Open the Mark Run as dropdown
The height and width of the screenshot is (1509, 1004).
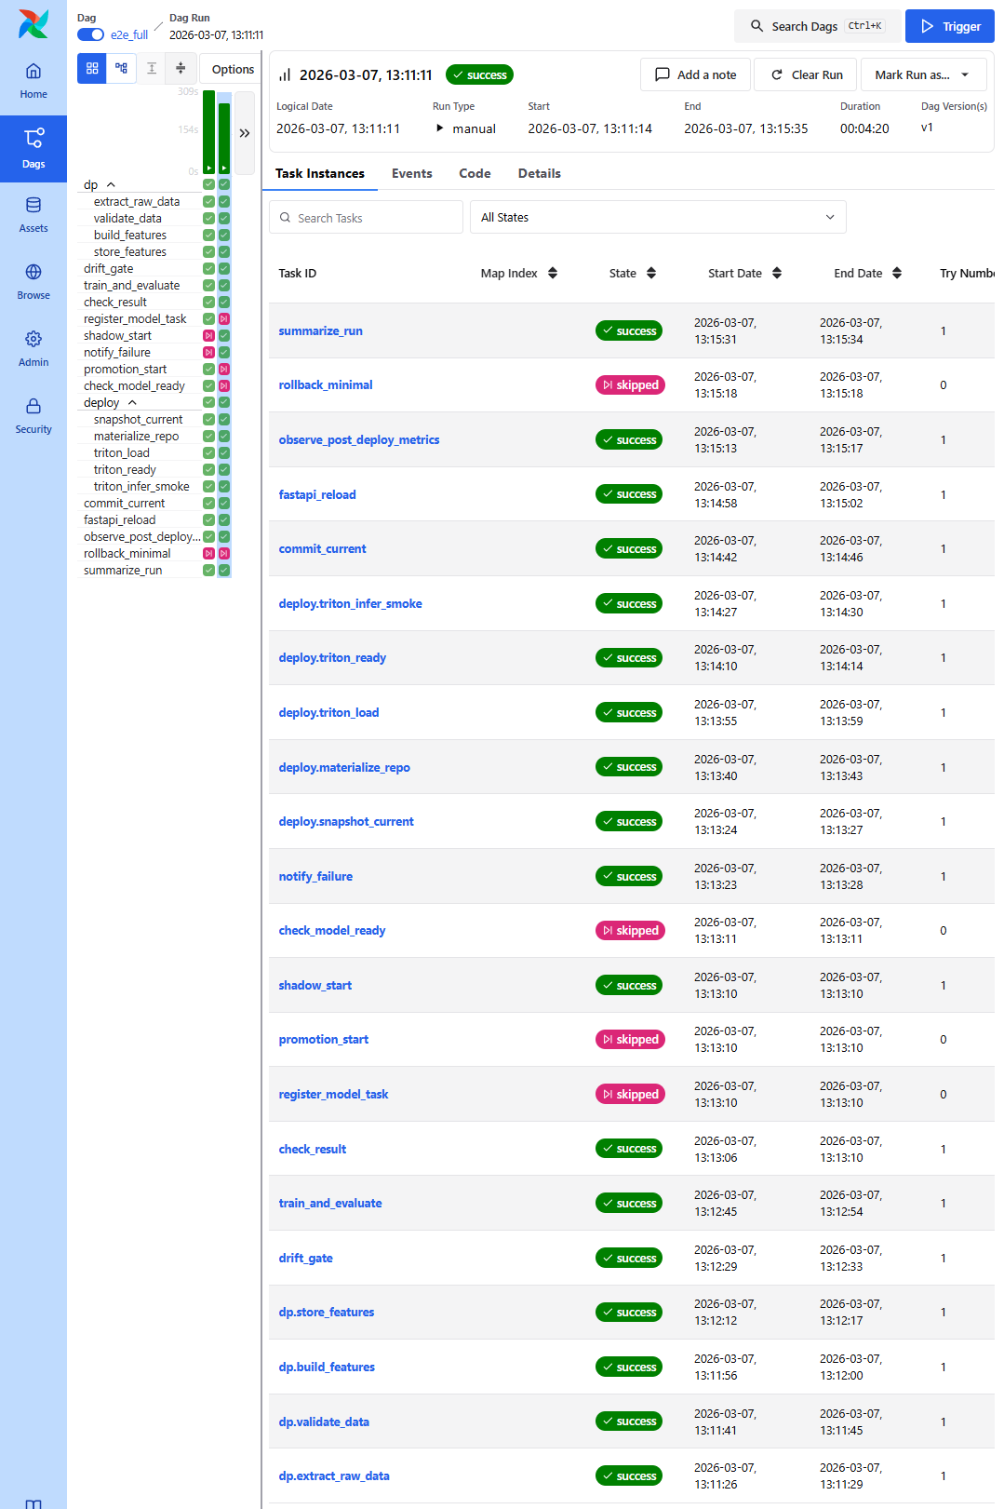point(922,74)
